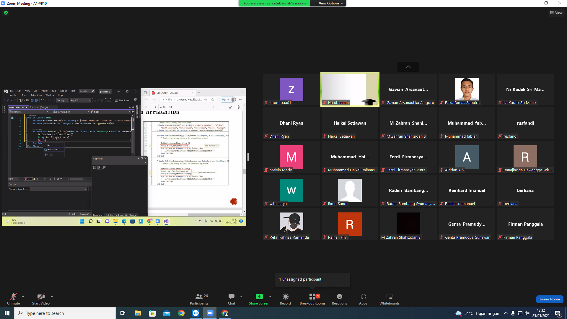Open Microsoft Store from the Windows taskbar
567x319 pixels.
point(152,313)
